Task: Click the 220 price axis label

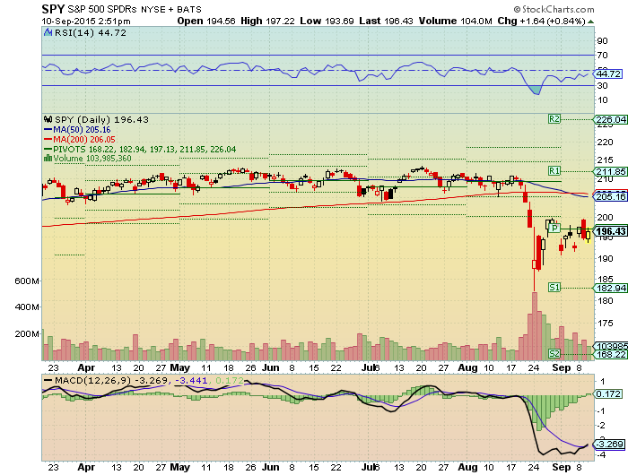Action: pyautogui.click(x=605, y=142)
